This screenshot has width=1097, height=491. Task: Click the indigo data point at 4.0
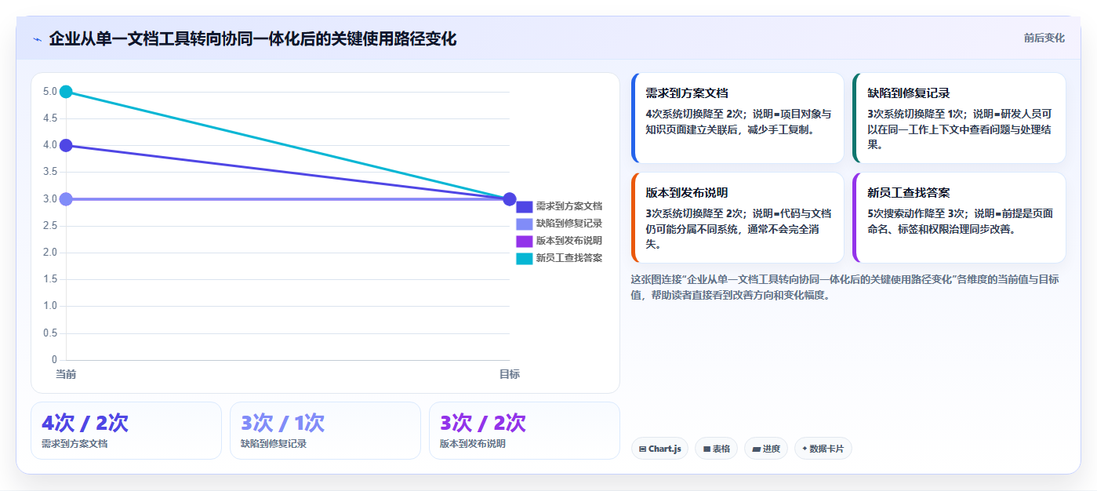[66, 145]
